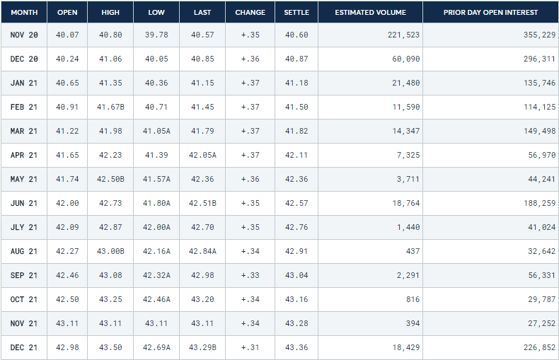Click the MONTH column header
Image resolution: width=559 pixels, height=360 pixels.
(x=24, y=13)
